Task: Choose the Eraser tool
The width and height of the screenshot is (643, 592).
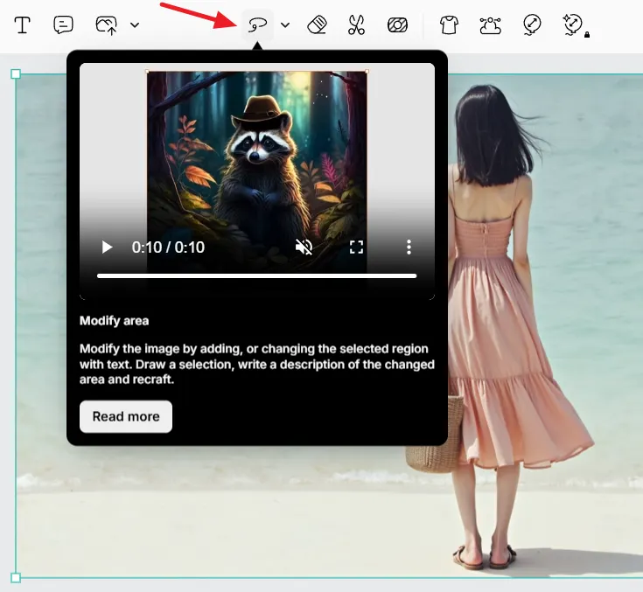Action: point(318,24)
